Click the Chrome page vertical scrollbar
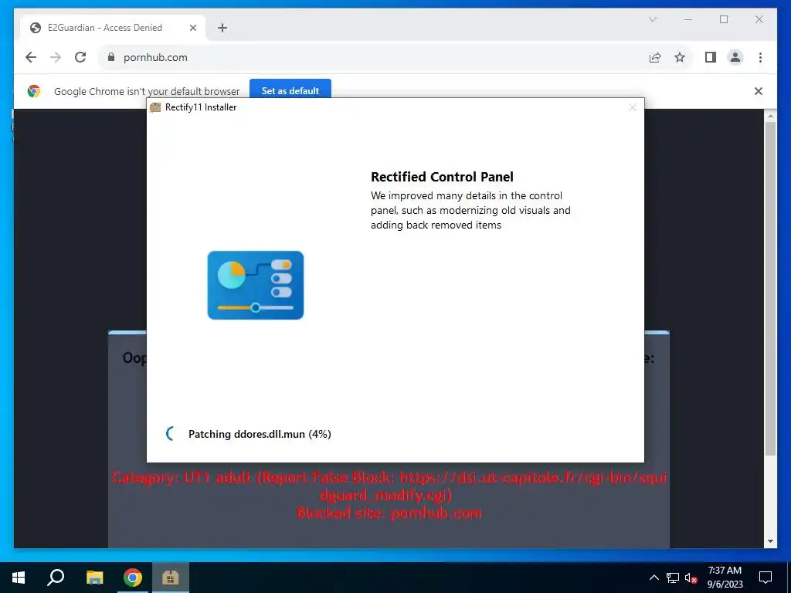The image size is (791, 593). pyautogui.click(x=770, y=289)
